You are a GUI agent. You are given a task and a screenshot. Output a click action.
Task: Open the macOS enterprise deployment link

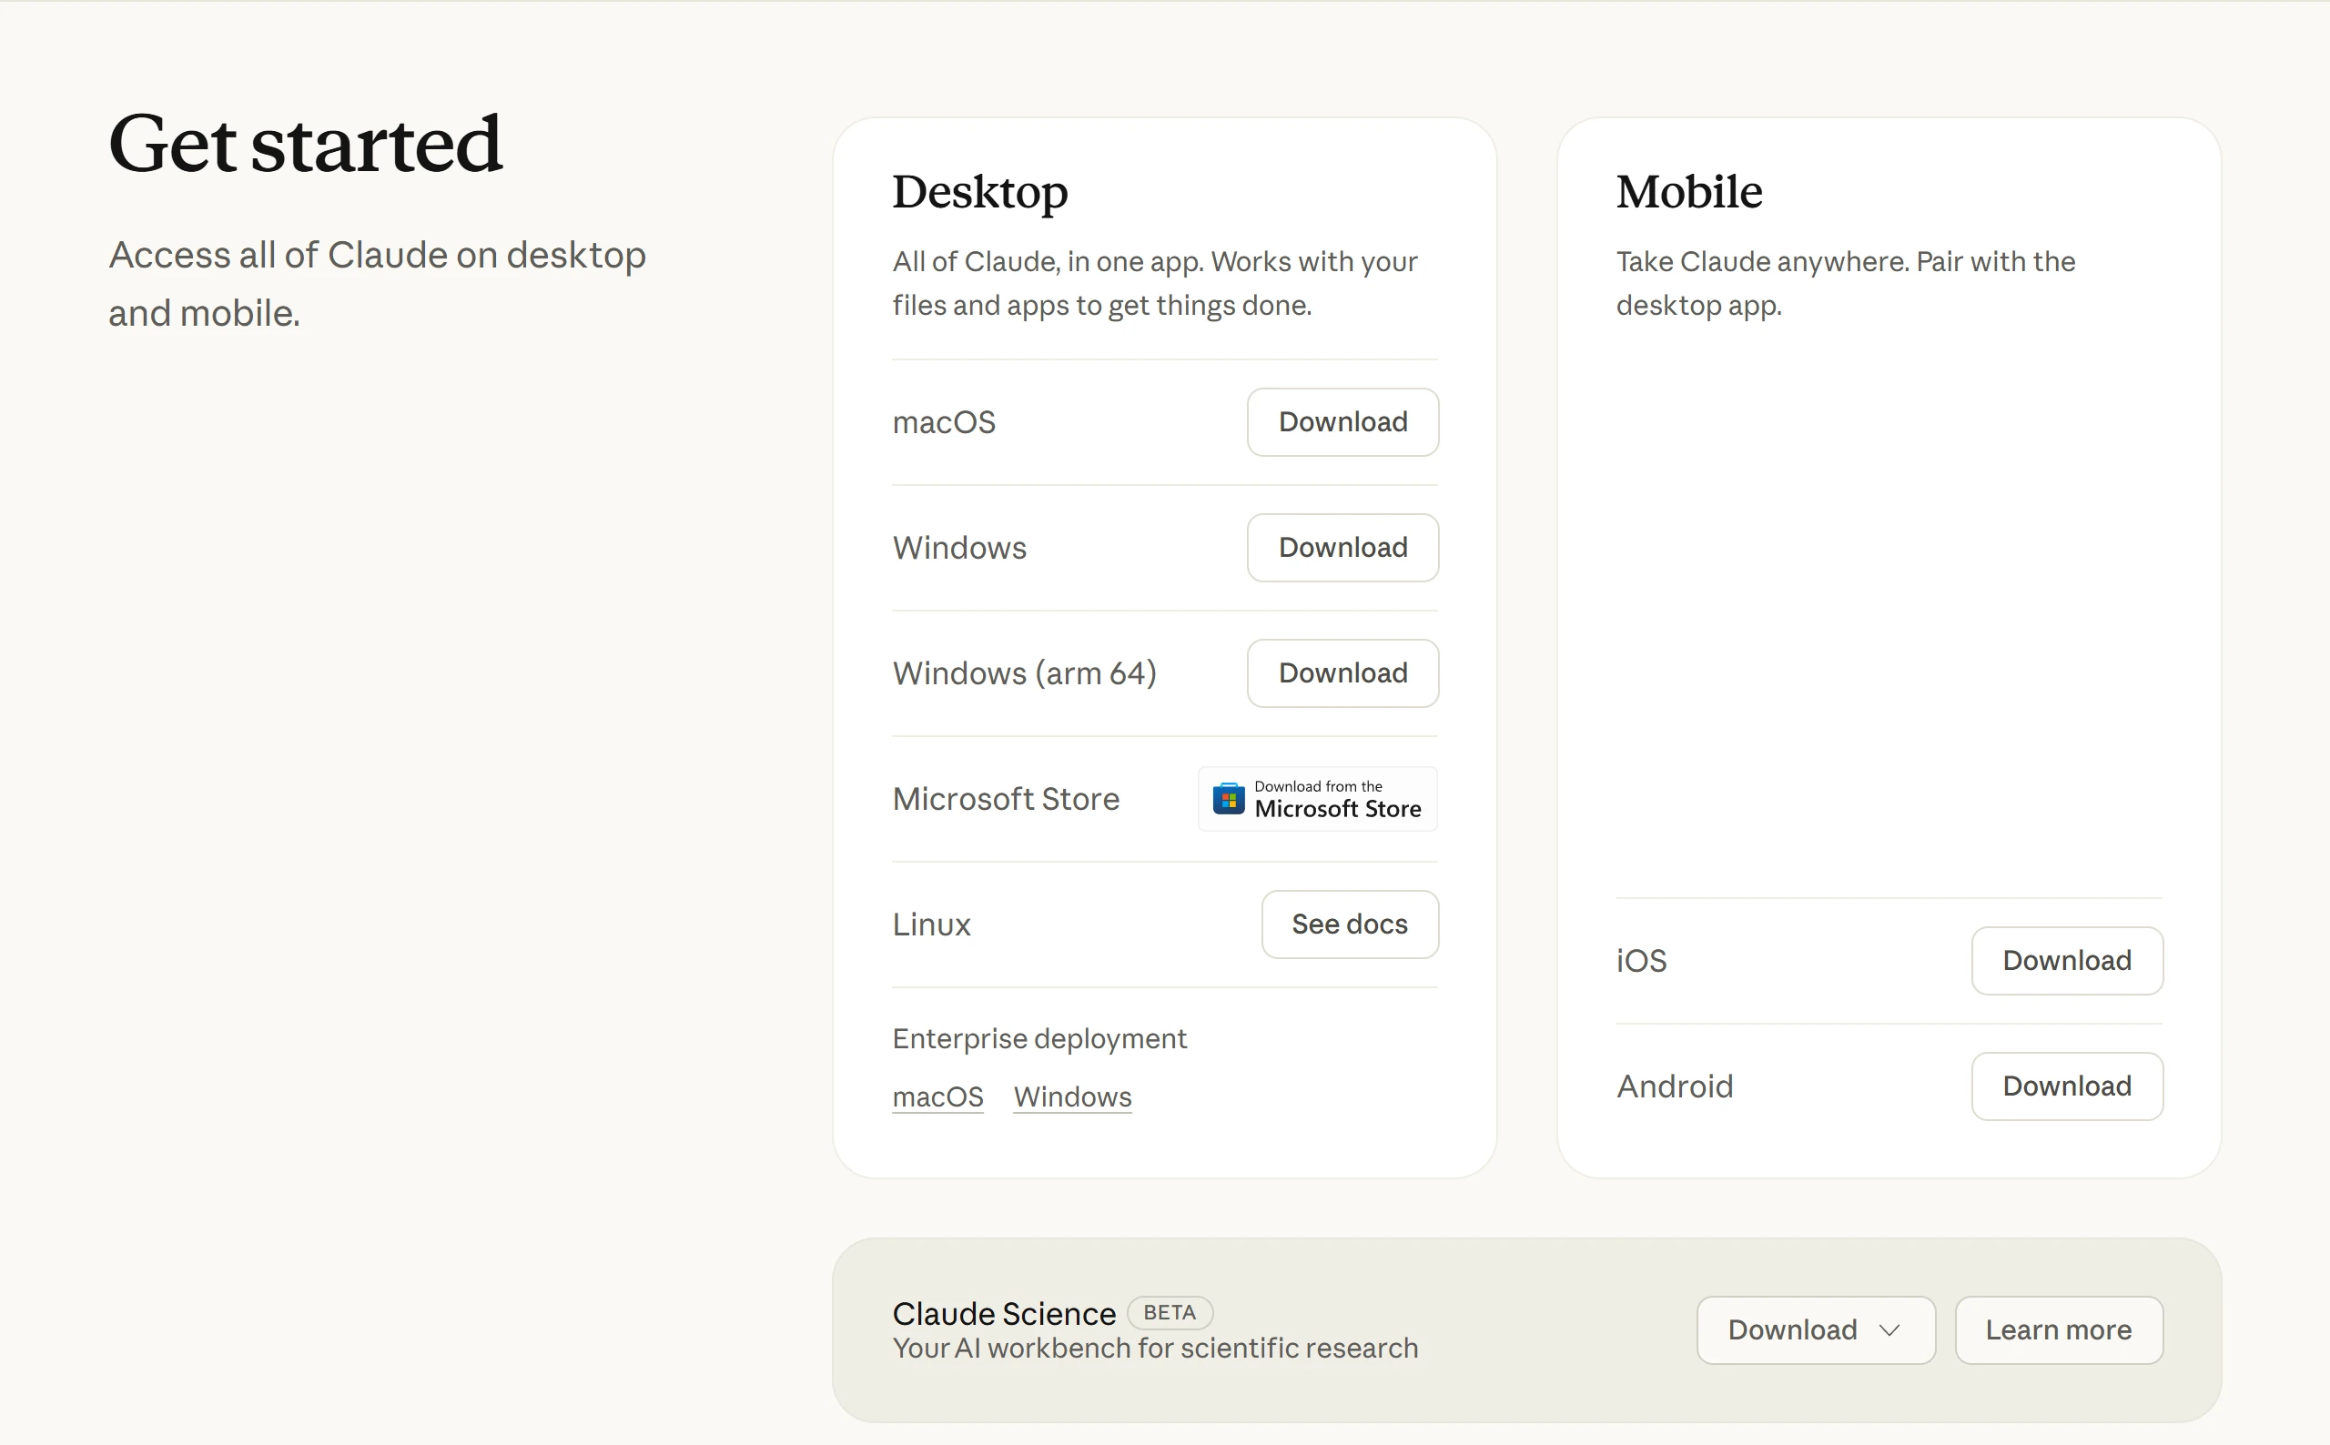(937, 1097)
